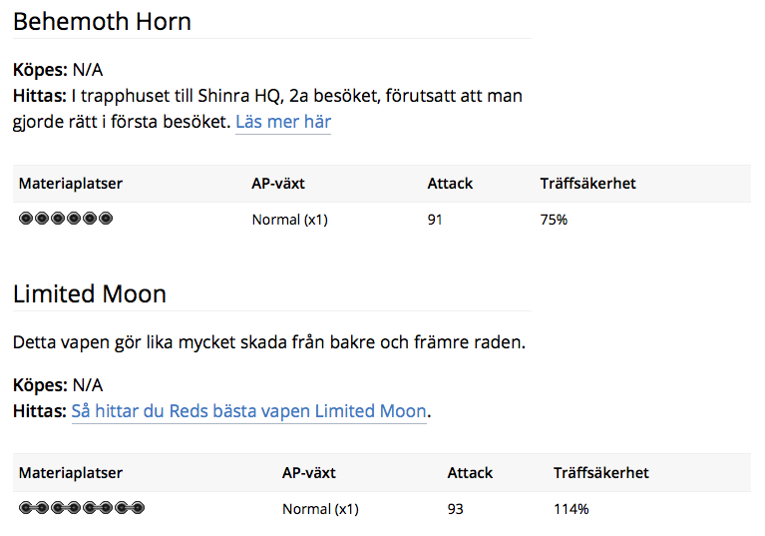The image size is (765, 536).
Task: Click fourth materia slot of Limited Moon
Action: coord(74,508)
